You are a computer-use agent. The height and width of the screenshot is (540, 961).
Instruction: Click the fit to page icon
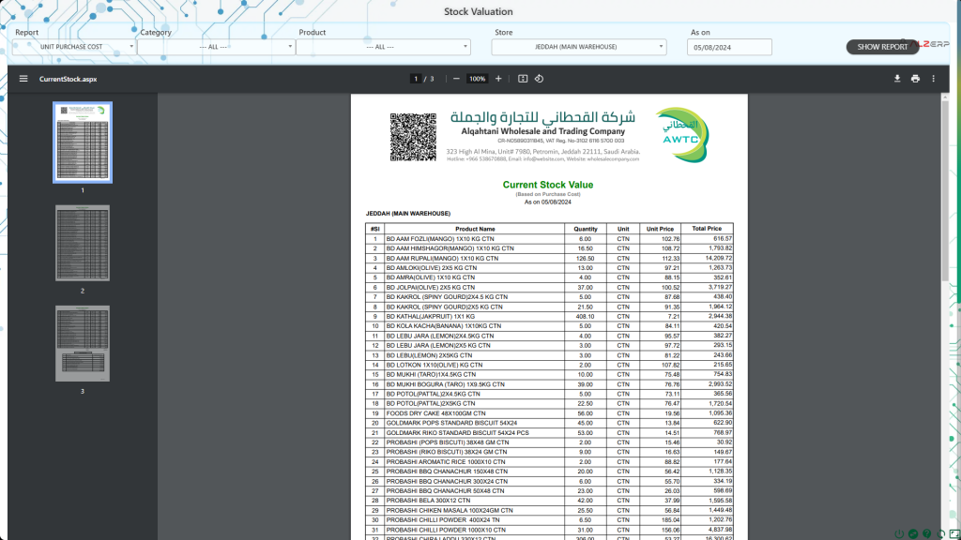(523, 79)
